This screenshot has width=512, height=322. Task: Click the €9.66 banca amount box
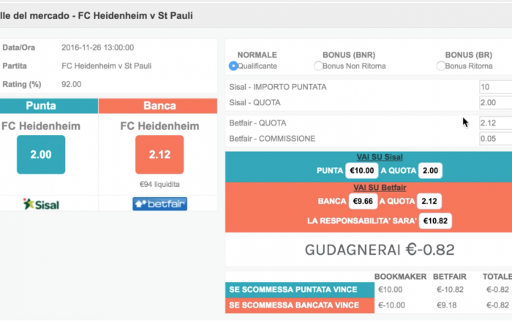[363, 201]
